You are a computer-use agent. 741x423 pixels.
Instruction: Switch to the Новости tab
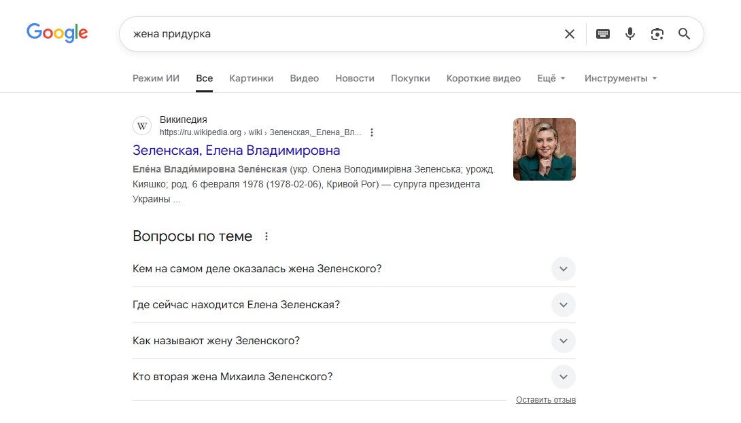355,78
